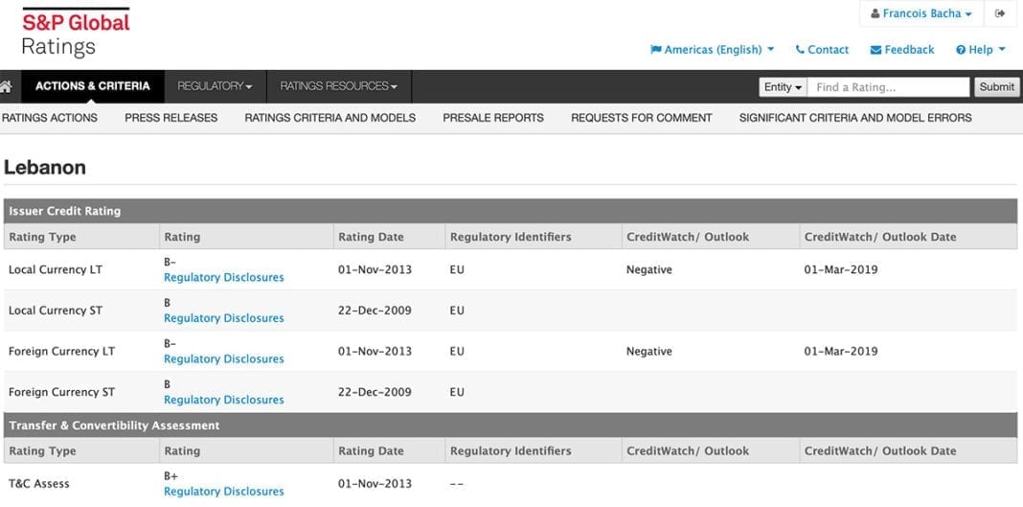Image resolution: width=1023 pixels, height=507 pixels.
Task: Open the Contact phone link
Action: (822, 50)
